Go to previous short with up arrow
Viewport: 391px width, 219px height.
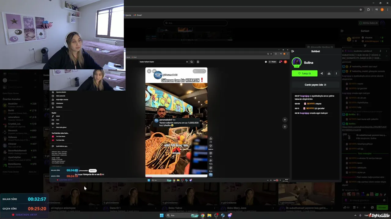[285, 120]
